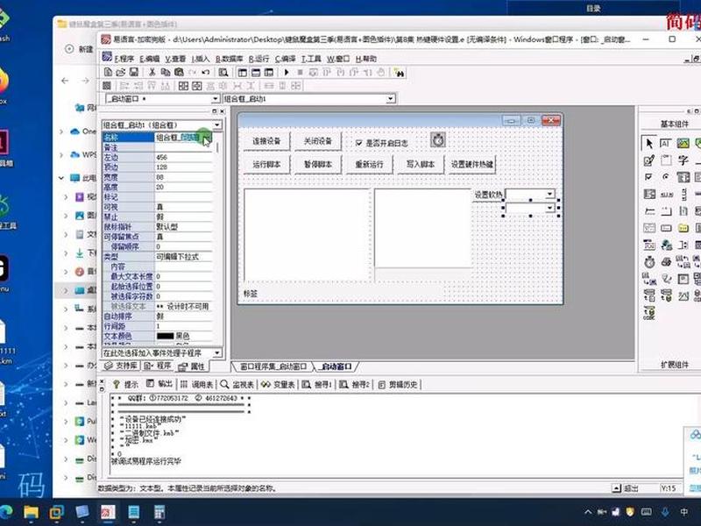Screen dimensions: 701x526
Task: Click the Find magnifier toolbar icon
Action: [223, 72]
